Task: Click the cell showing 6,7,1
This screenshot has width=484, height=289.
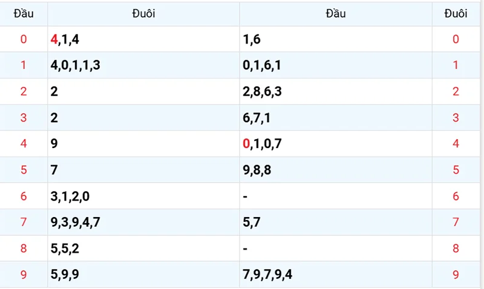Action: click(x=257, y=118)
